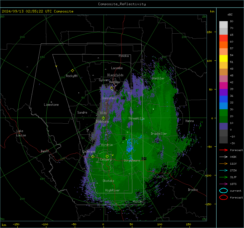Click the purple 39 dBZ color swatch

coord(223,92)
